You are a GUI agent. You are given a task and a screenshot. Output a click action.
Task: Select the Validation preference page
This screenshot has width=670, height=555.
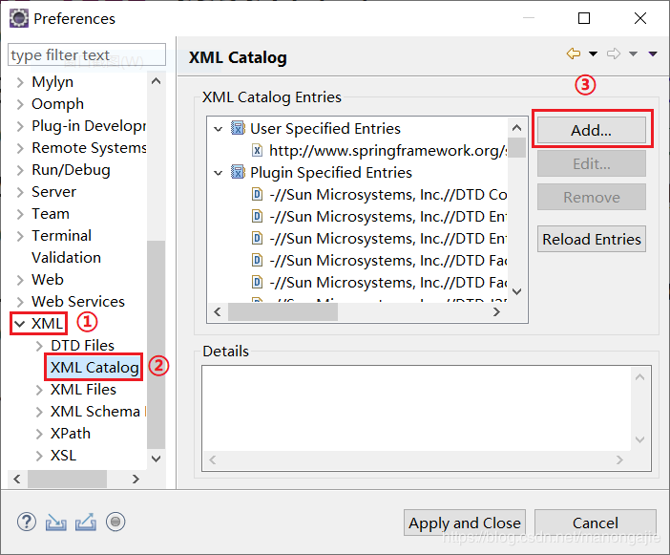click(66, 257)
